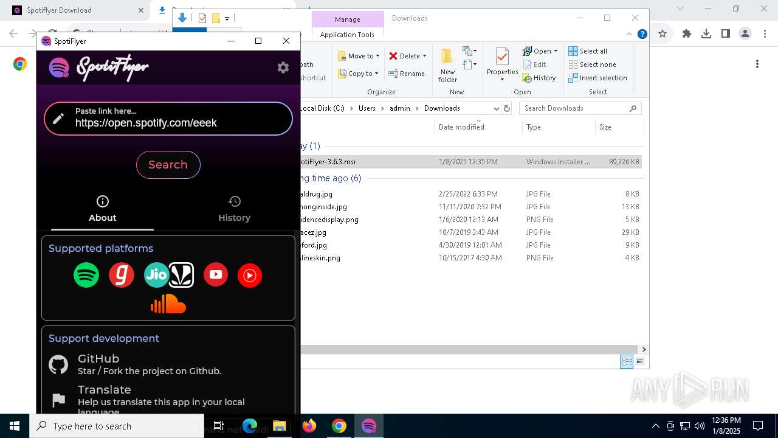Switch to SpotiFlyer About tab
The image size is (778, 438).
(x=102, y=209)
